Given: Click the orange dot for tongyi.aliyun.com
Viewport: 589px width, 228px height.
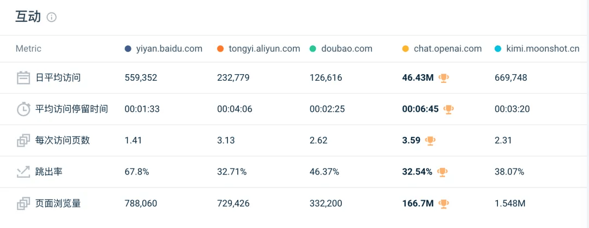Looking at the screenshot, I should click(x=220, y=49).
